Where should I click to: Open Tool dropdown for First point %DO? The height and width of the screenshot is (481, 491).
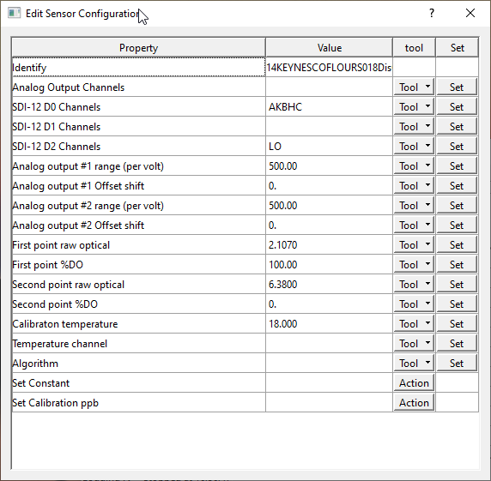(x=414, y=265)
